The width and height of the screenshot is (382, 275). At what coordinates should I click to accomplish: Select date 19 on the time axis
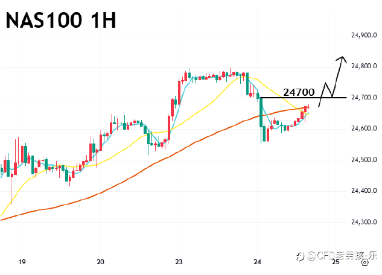point(22,262)
